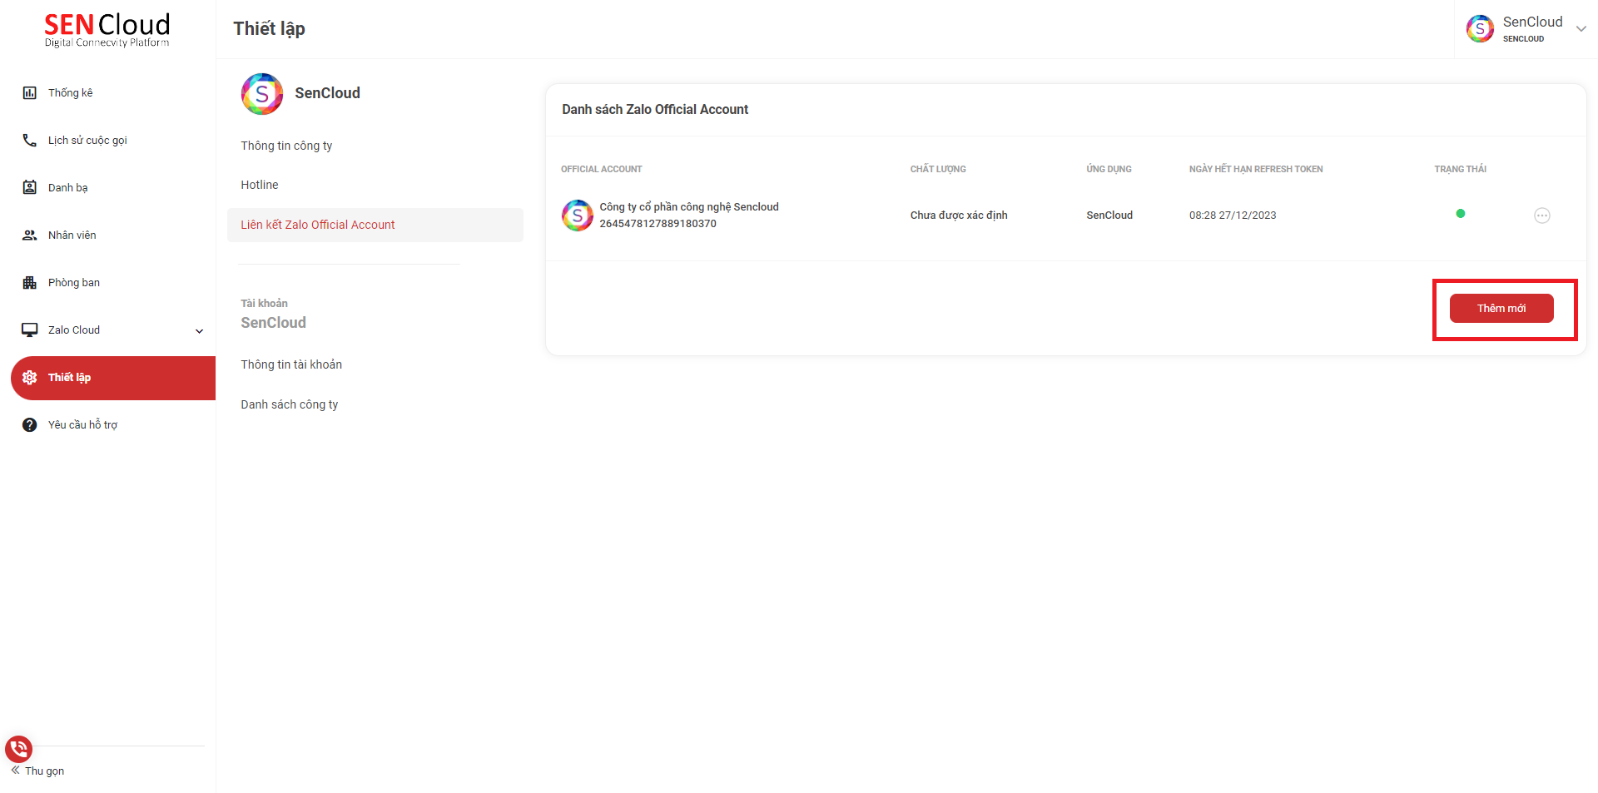
Task: Select Liên kết Zalo Official Account
Action: [318, 225]
